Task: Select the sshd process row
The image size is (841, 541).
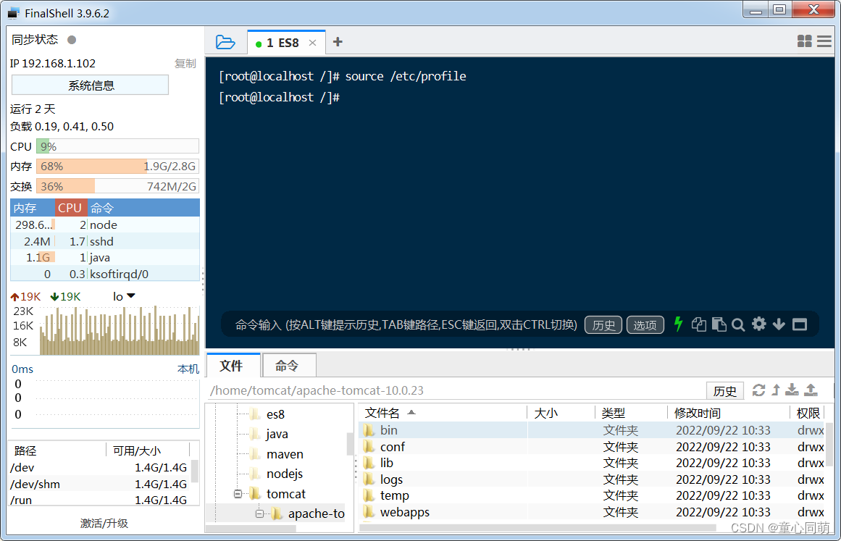Action: [105, 241]
